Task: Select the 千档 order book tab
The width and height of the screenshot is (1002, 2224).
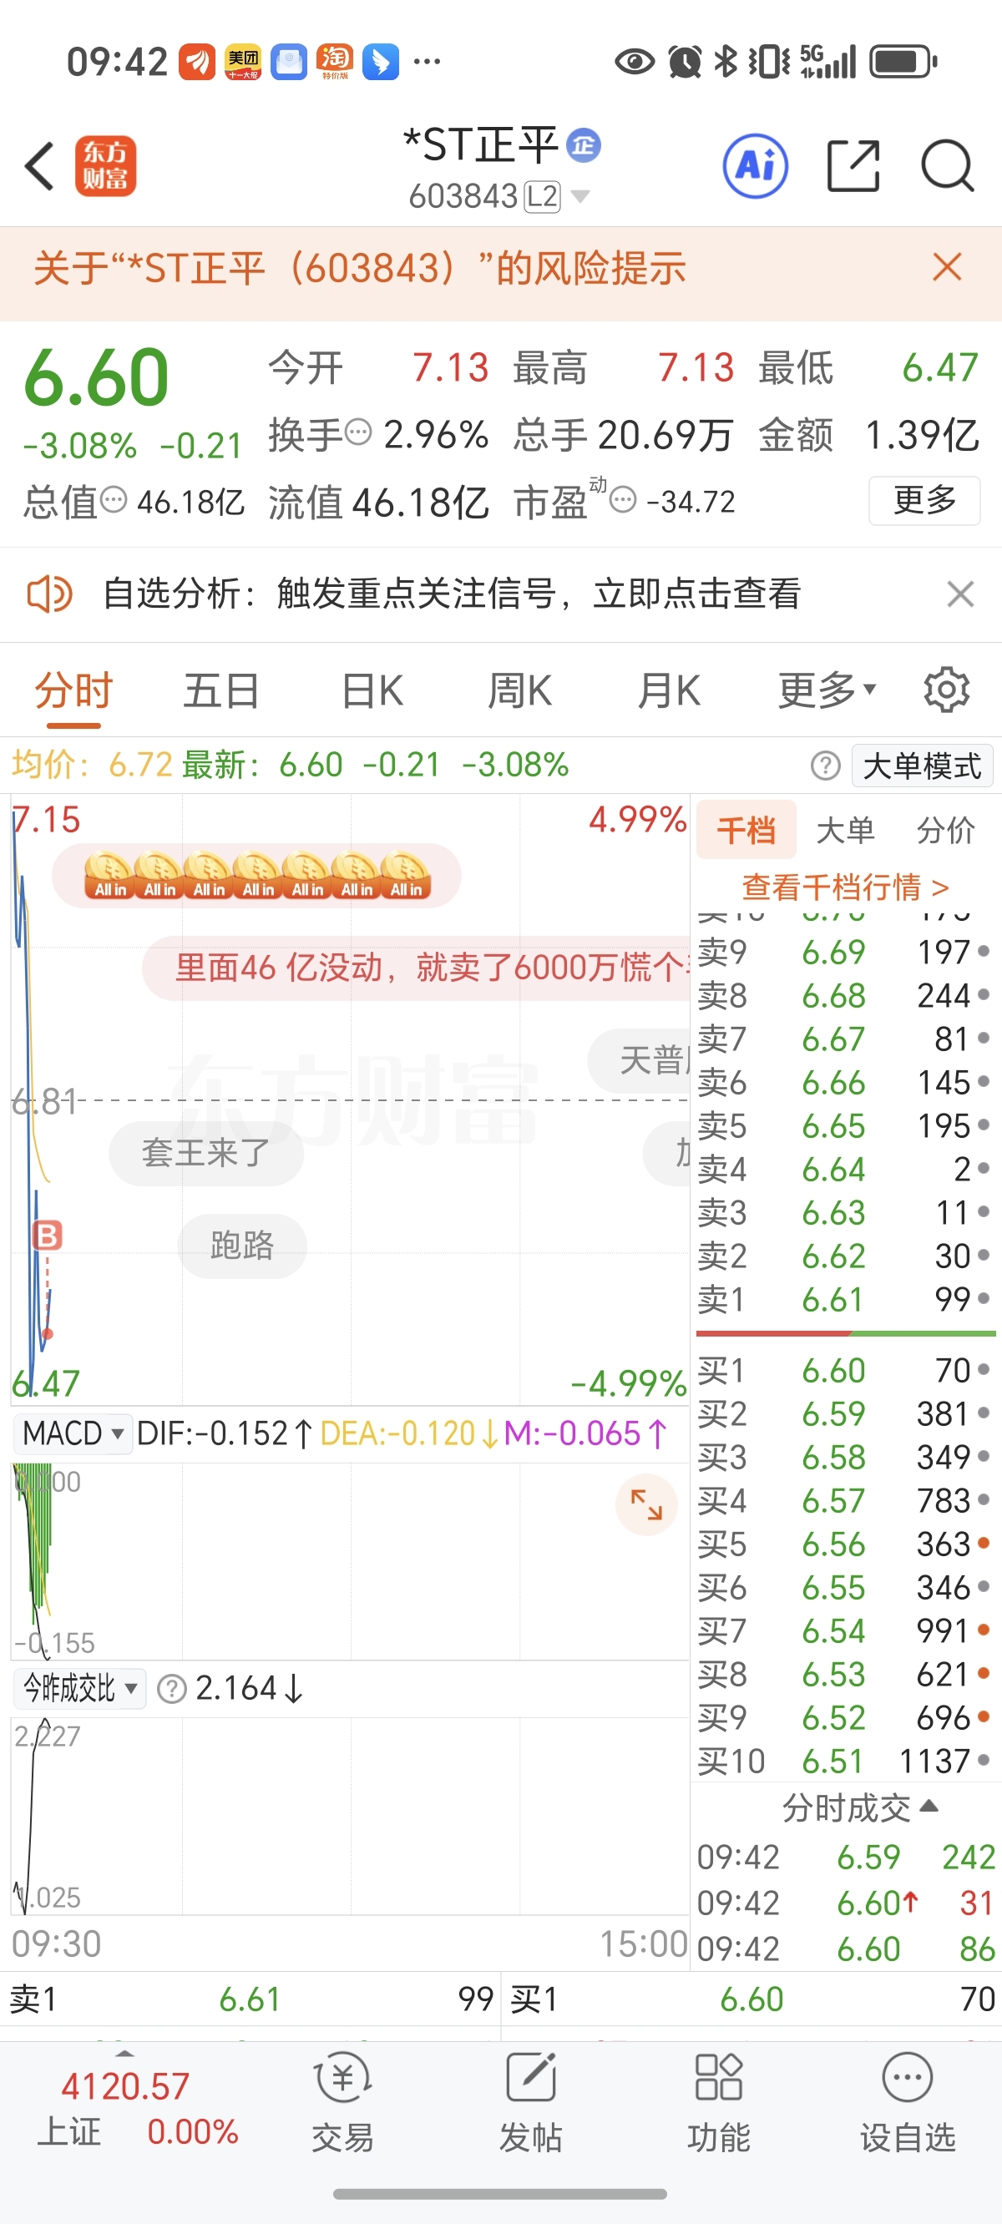Action: pyautogui.click(x=746, y=830)
